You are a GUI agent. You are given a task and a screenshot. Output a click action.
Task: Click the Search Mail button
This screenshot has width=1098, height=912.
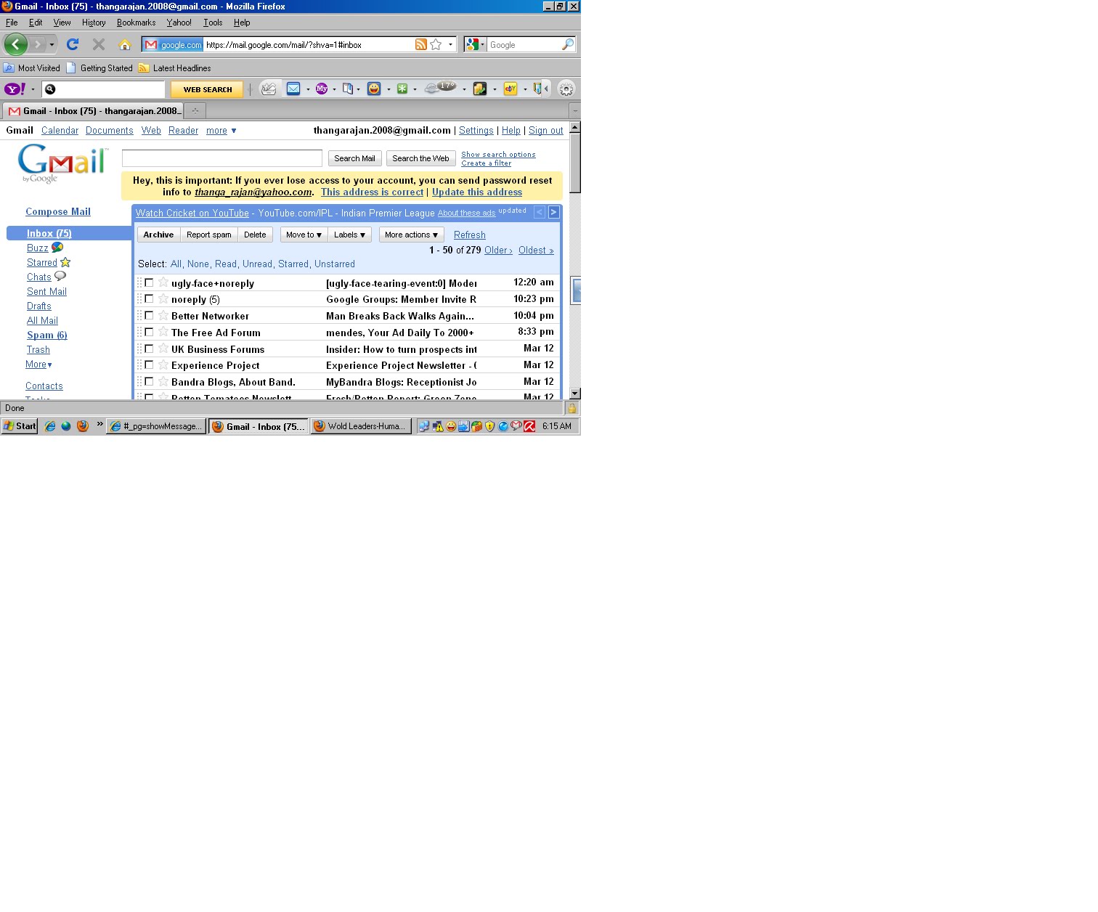tap(354, 158)
